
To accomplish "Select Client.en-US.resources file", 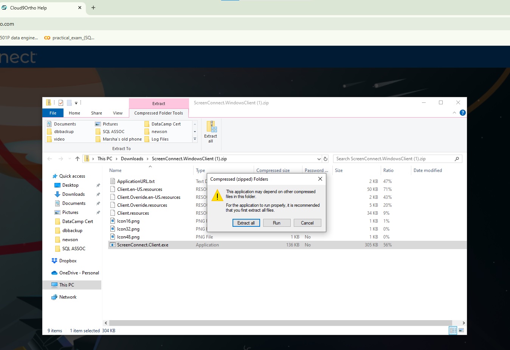I will coord(140,189).
